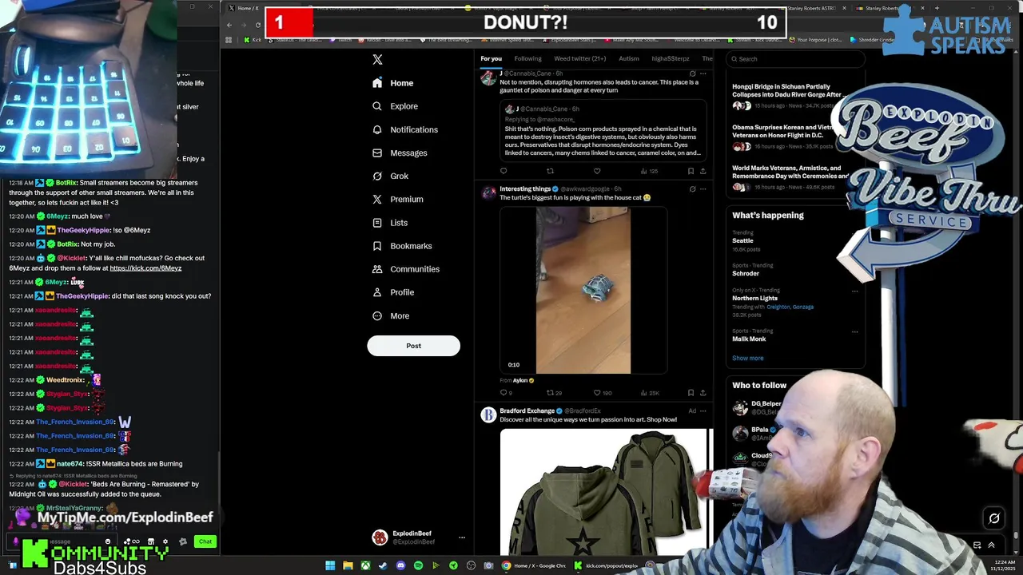Reply to the Cannabis_Cane post
Image resolution: width=1023 pixels, height=575 pixels.
(504, 171)
